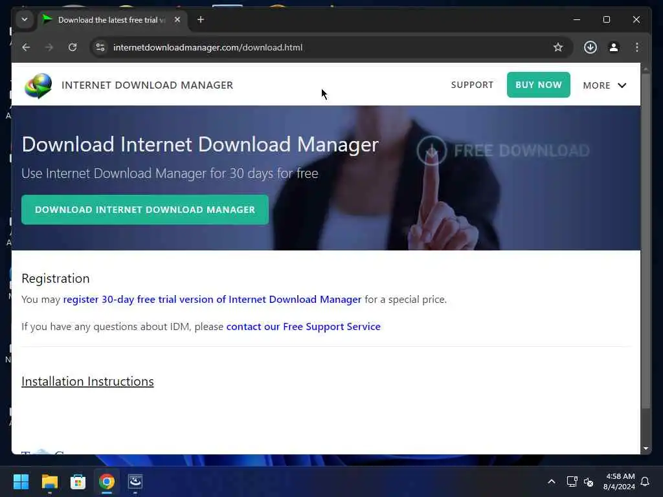Open contact our Free Support Service link

tap(303, 327)
